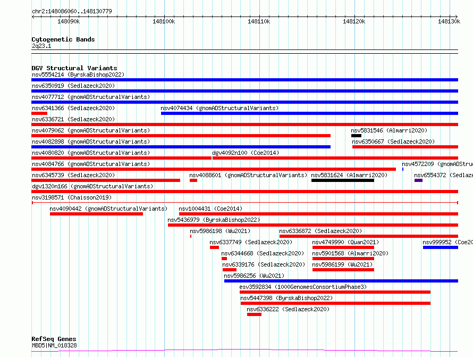The image size is (473, 357).
Task: Click the nsv4079062 gnomAD variant label
Action: (91, 130)
